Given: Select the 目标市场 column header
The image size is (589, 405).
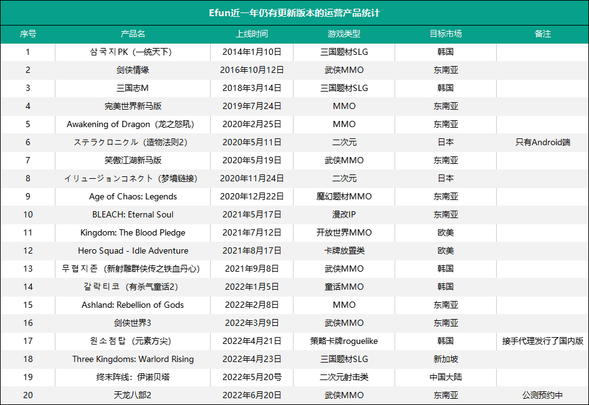Looking at the screenshot, I should pyautogui.click(x=446, y=34).
